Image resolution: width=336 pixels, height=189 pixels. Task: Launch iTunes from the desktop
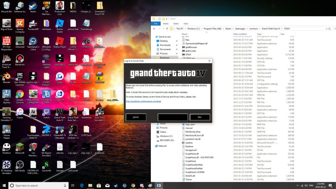(20, 113)
